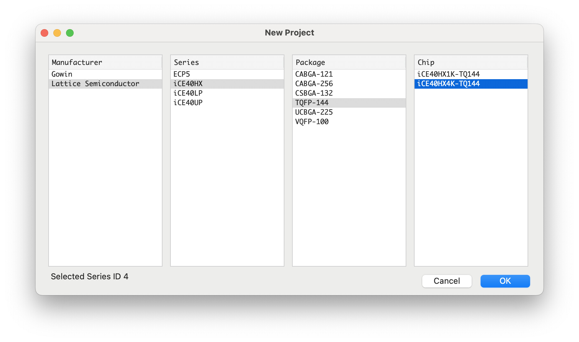Select the VQFP-100 package
The image size is (579, 342).
[349, 122]
